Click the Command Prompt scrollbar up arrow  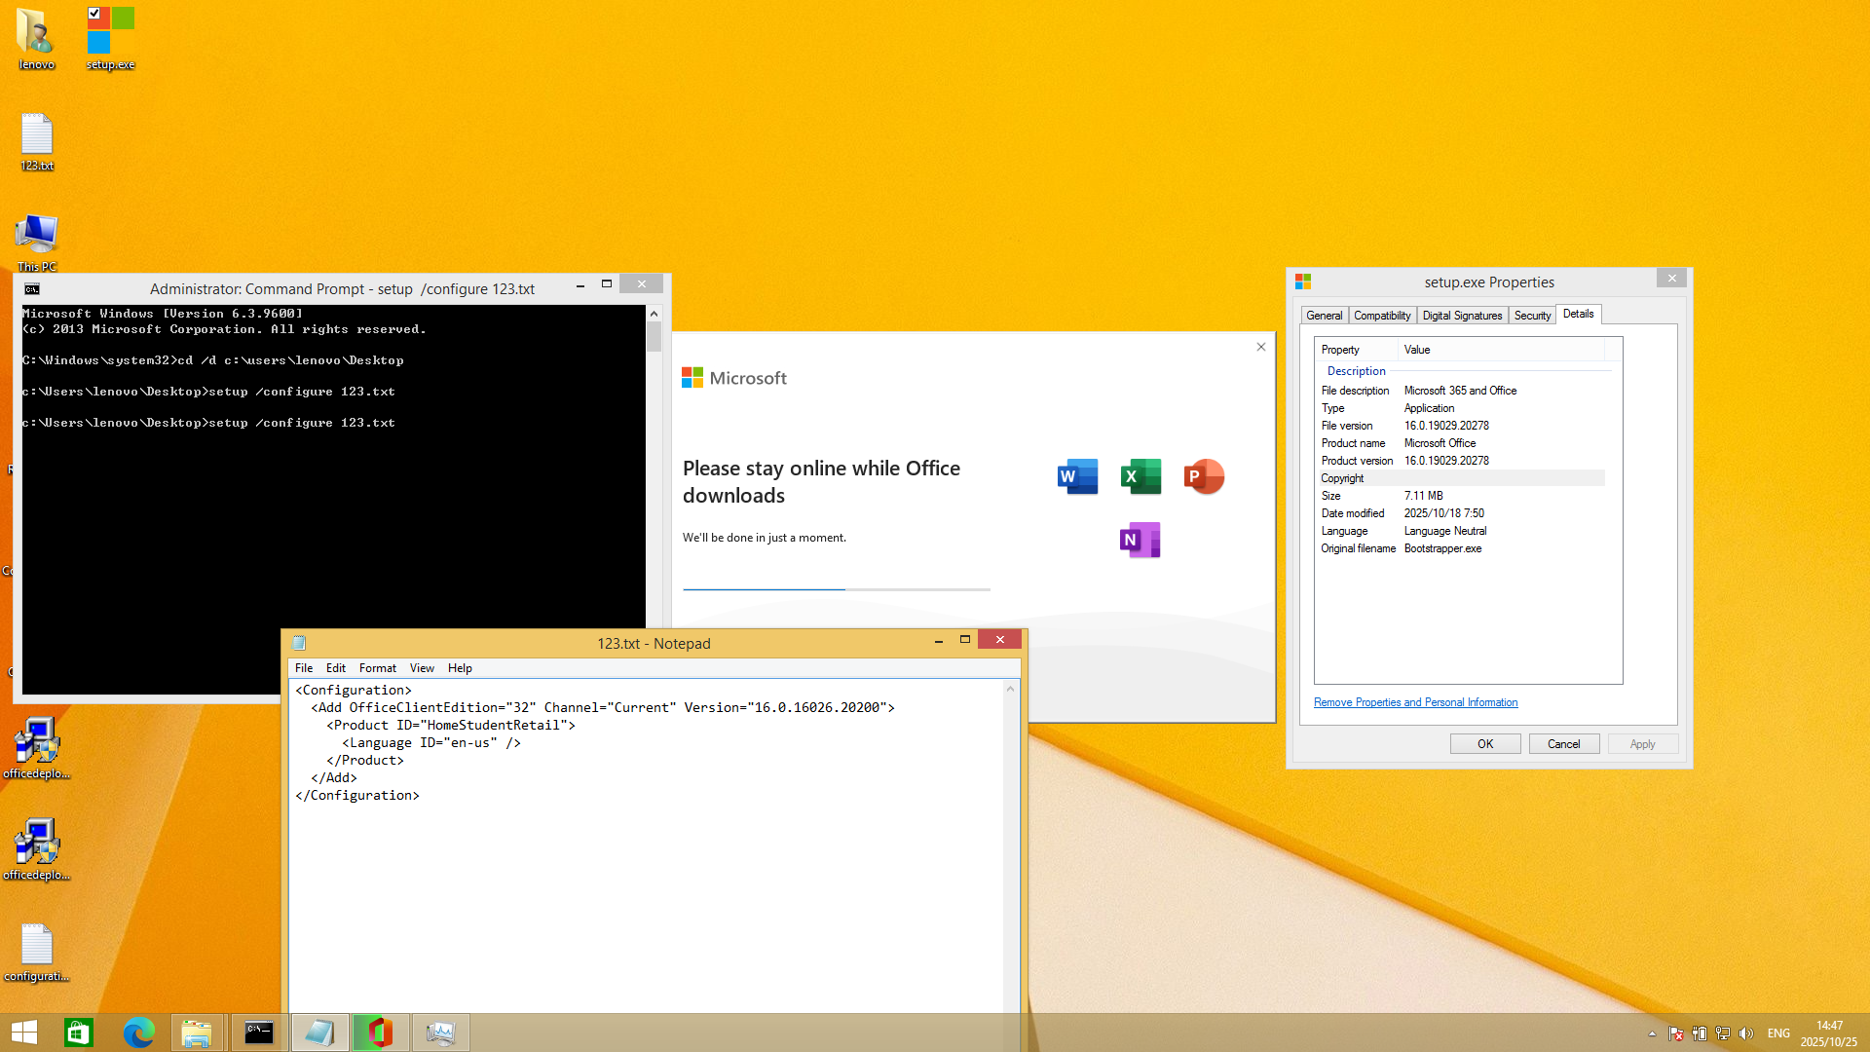(654, 314)
